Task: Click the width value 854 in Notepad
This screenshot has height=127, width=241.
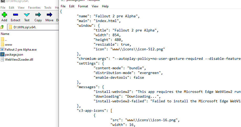Action: pos(116,35)
